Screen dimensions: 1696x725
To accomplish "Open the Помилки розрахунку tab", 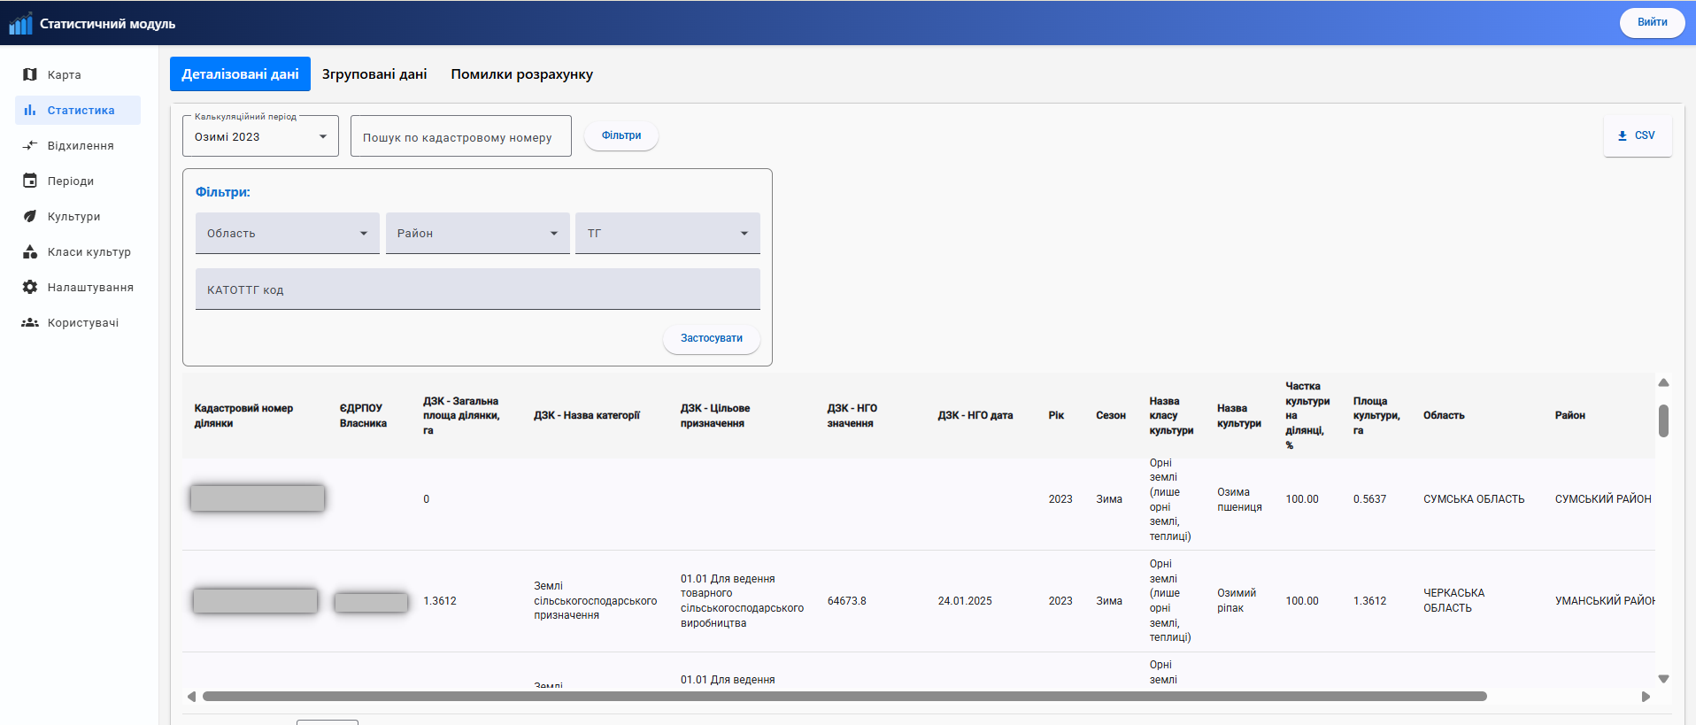I will point(521,74).
